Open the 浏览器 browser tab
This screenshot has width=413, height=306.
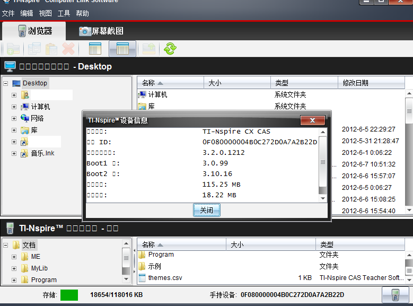coord(34,31)
